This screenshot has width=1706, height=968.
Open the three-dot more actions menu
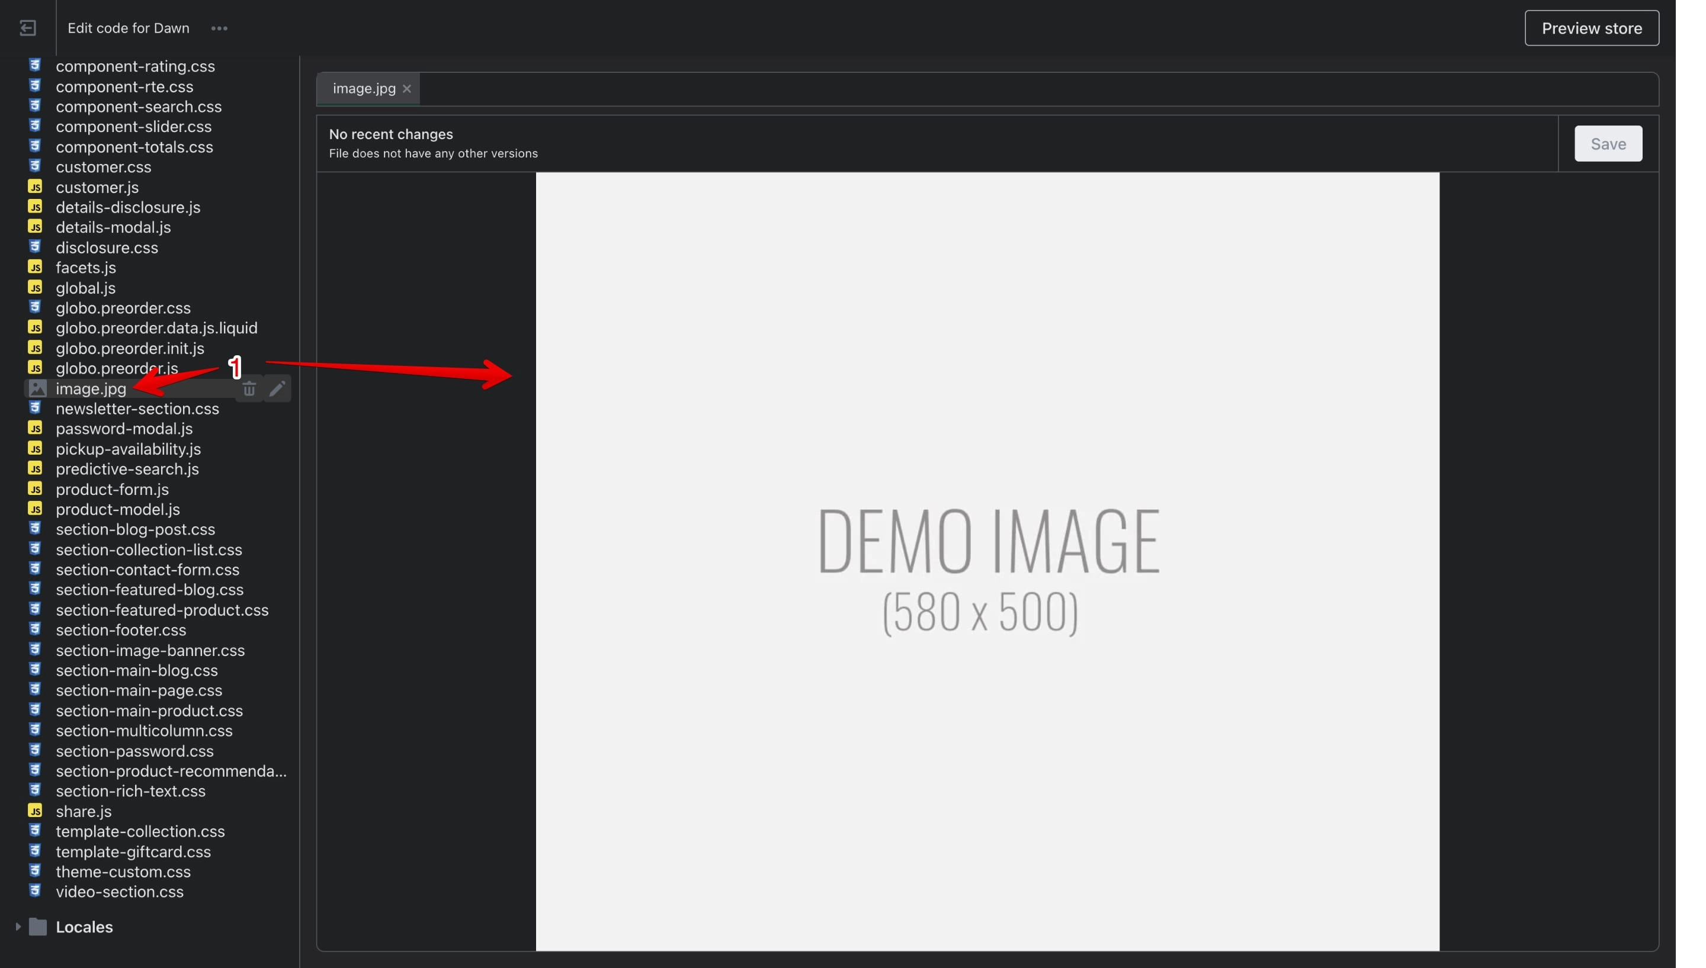tap(219, 28)
